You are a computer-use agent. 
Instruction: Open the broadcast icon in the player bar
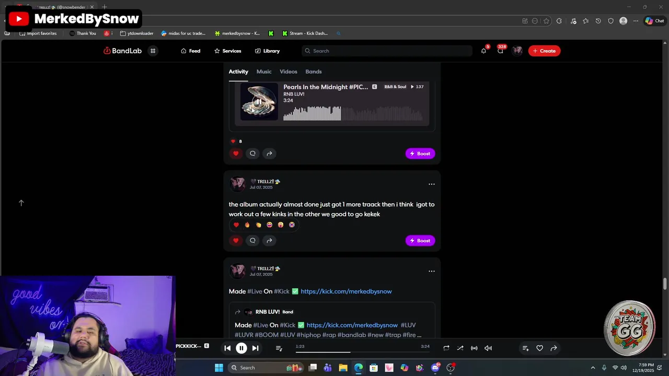coord(474,348)
